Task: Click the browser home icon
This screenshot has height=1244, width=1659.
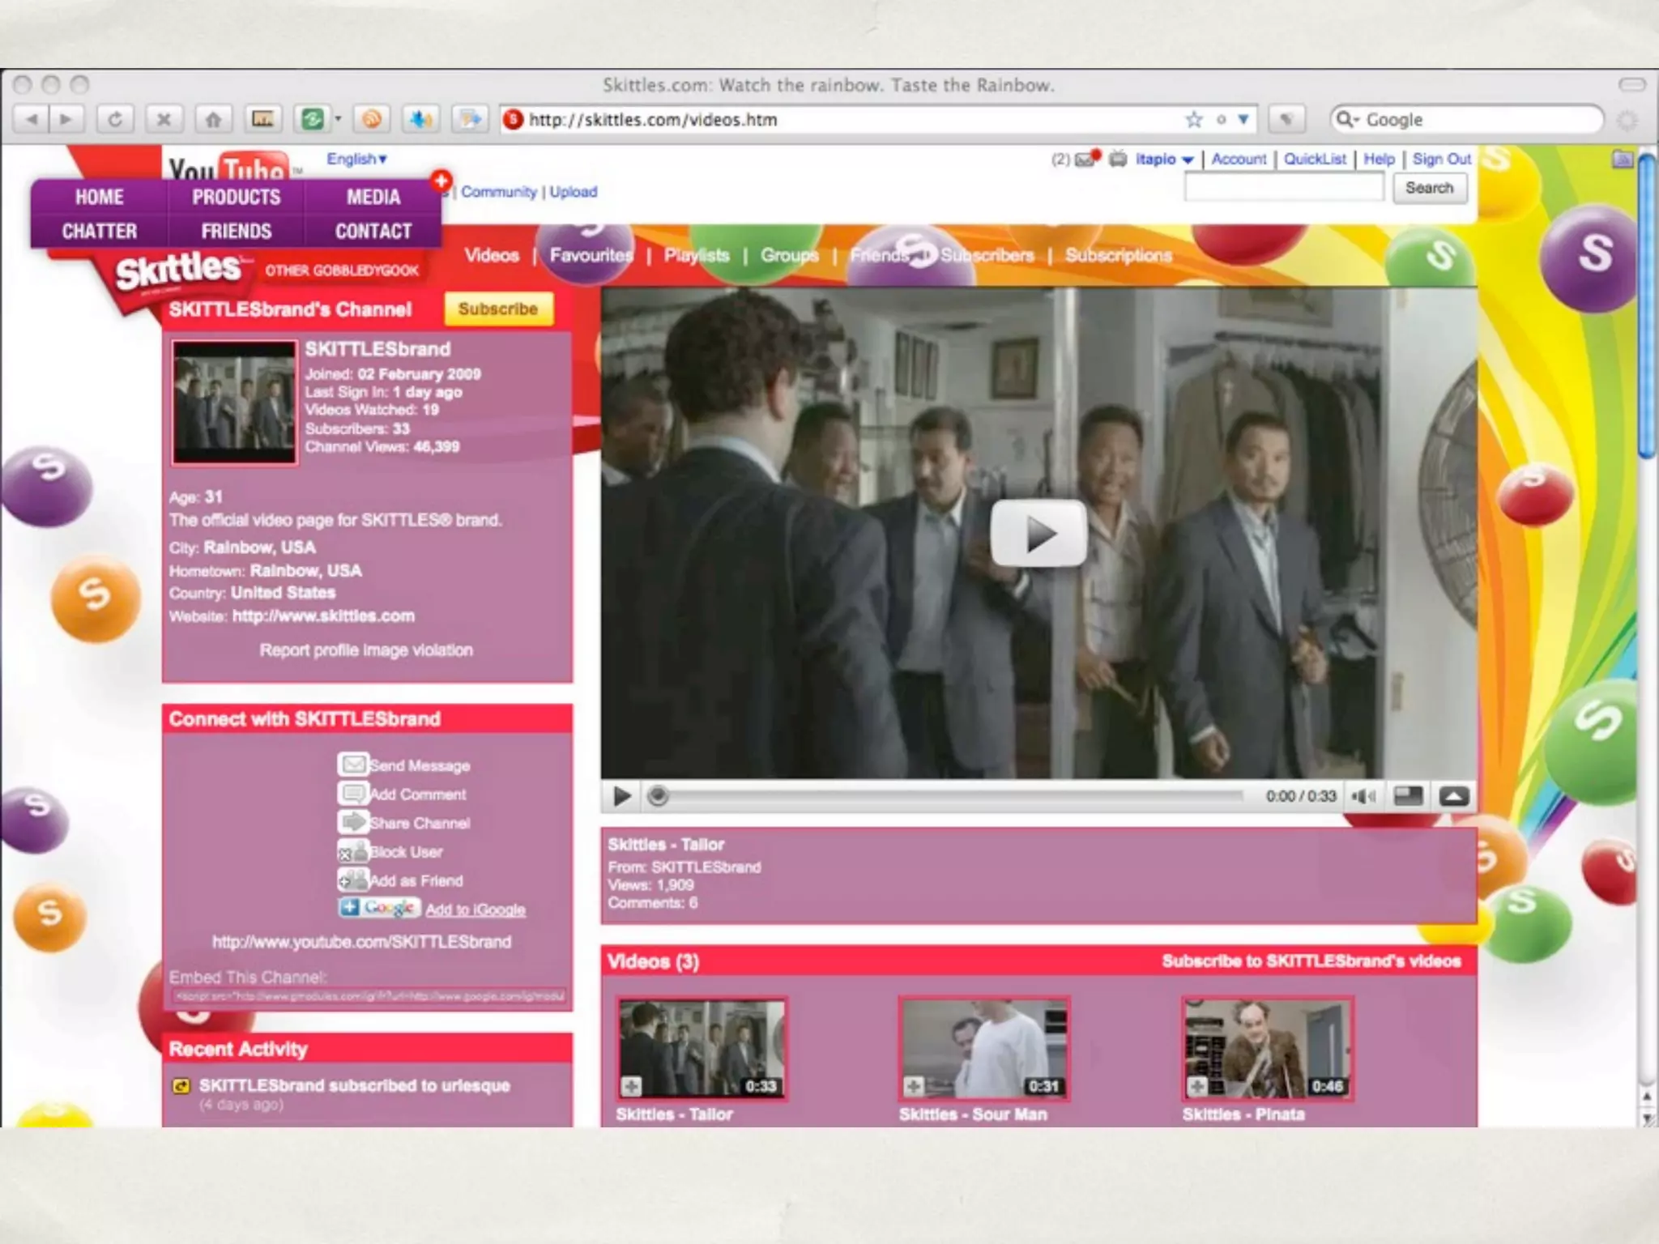Action: point(213,120)
